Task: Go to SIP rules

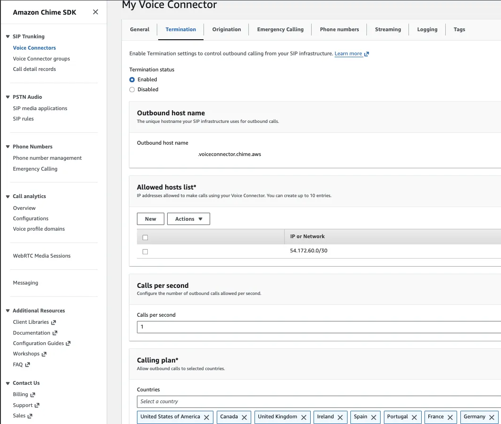Action: [23, 119]
